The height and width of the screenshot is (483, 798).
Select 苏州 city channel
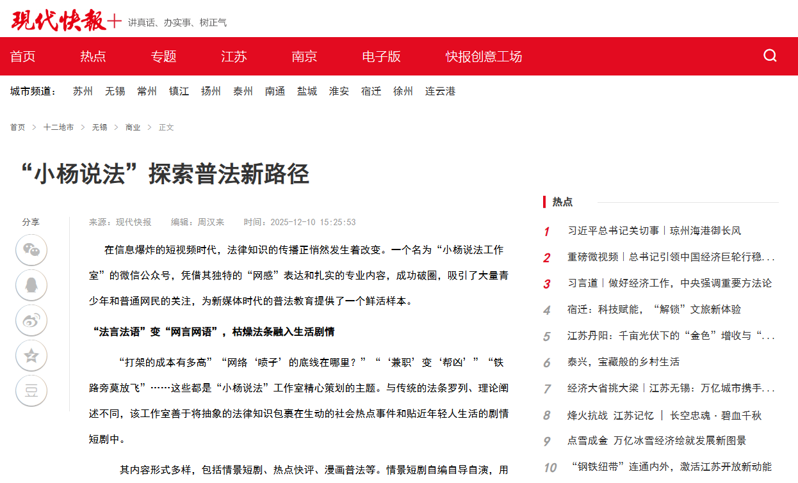coord(83,91)
